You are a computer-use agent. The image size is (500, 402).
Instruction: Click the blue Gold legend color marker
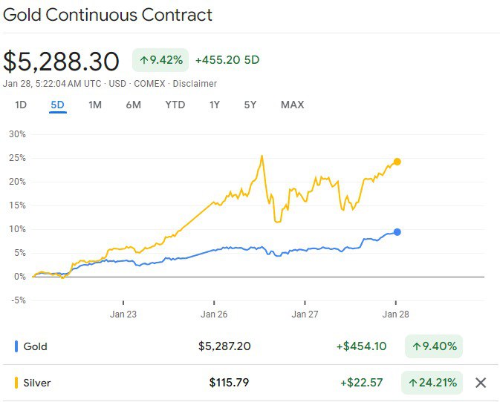16,346
